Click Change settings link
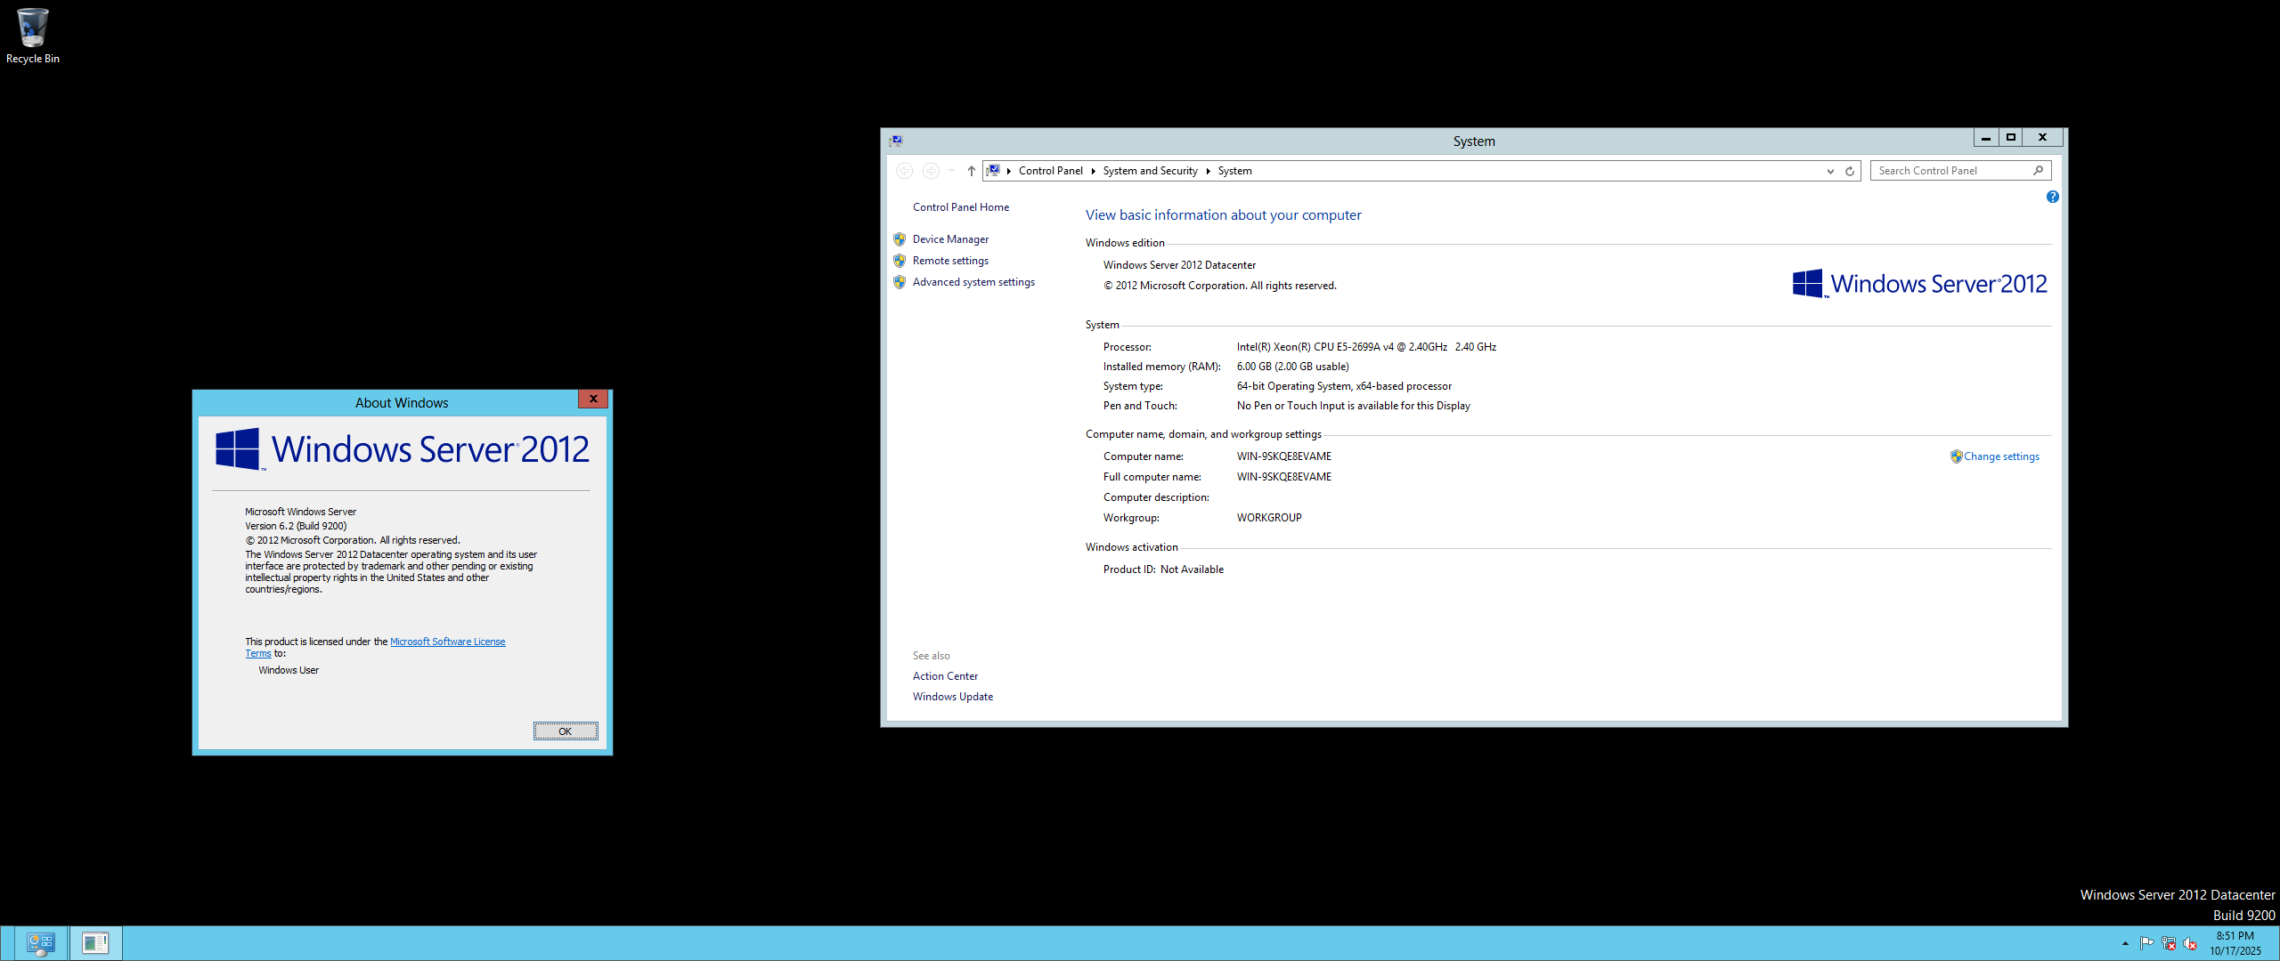 pos(2001,456)
